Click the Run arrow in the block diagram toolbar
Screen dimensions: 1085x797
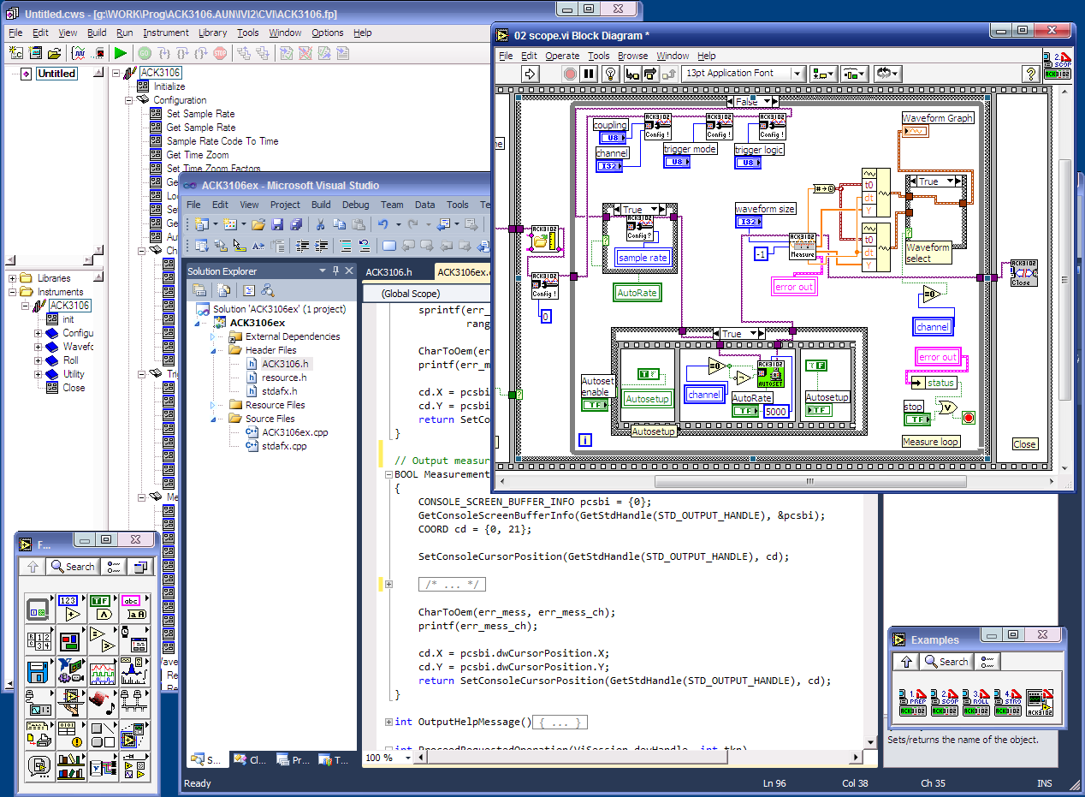531,73
